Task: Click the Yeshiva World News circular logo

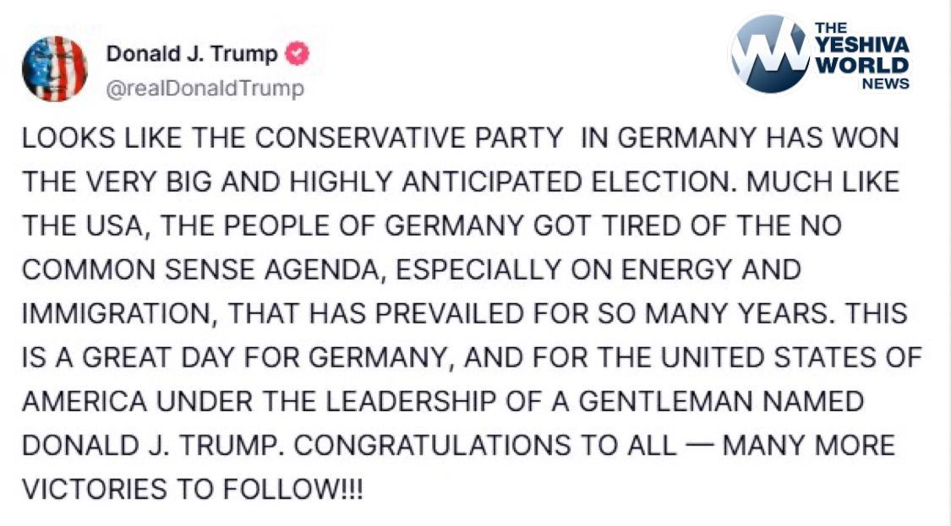Action: (x=769, y=53)
